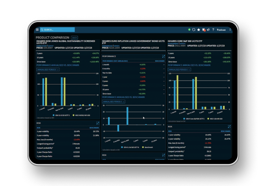The image size is (268, 186).
Task: Click the refresh circular arrows icon
Action: [194, 30]
